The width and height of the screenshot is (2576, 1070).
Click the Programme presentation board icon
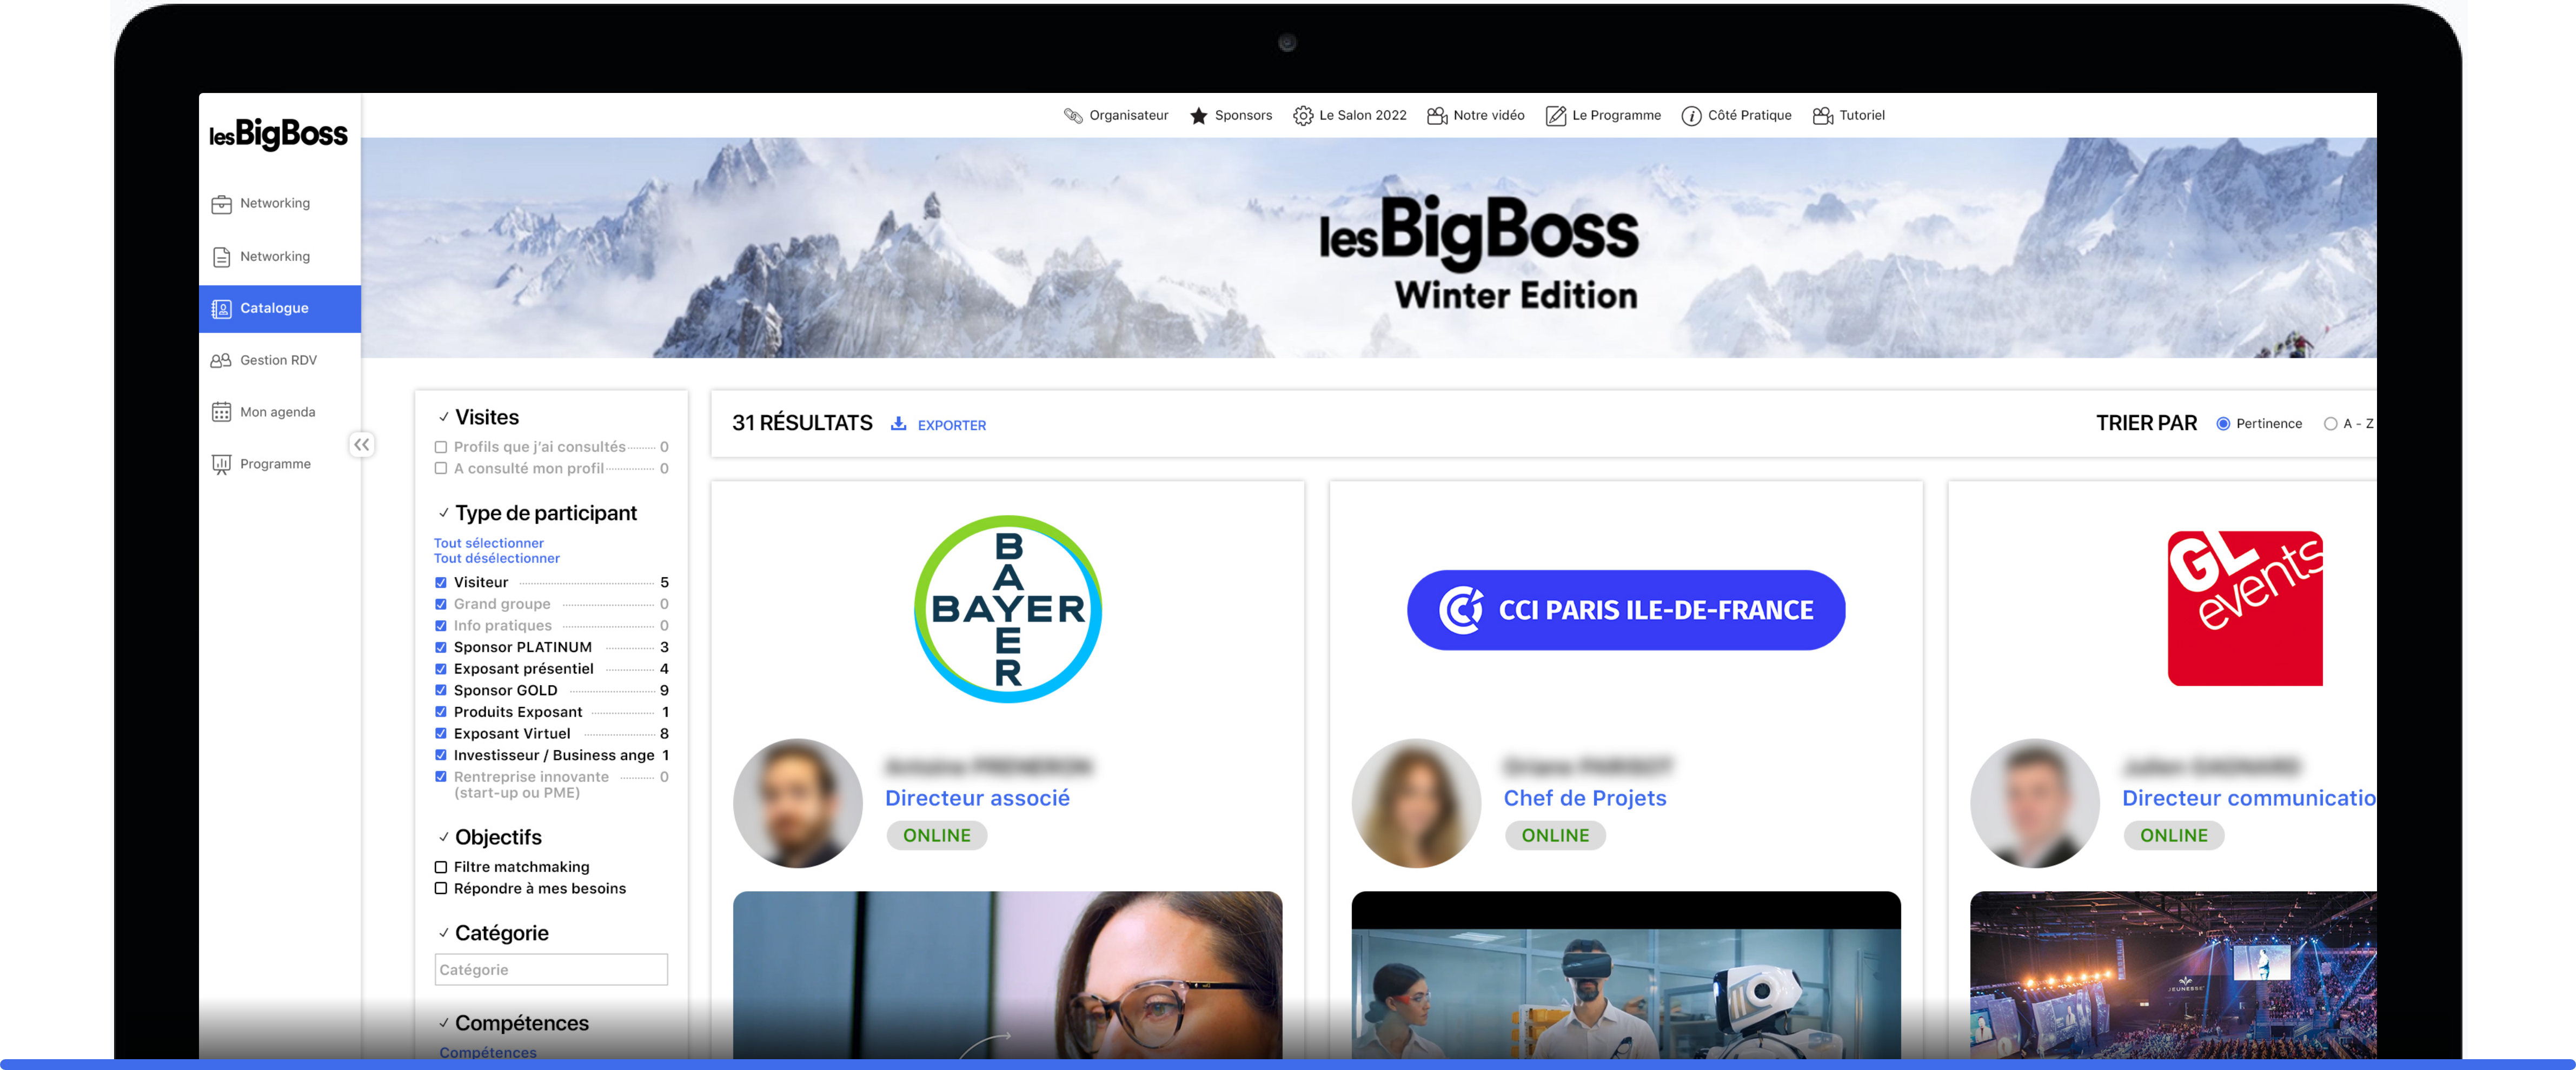pos(221,465)
